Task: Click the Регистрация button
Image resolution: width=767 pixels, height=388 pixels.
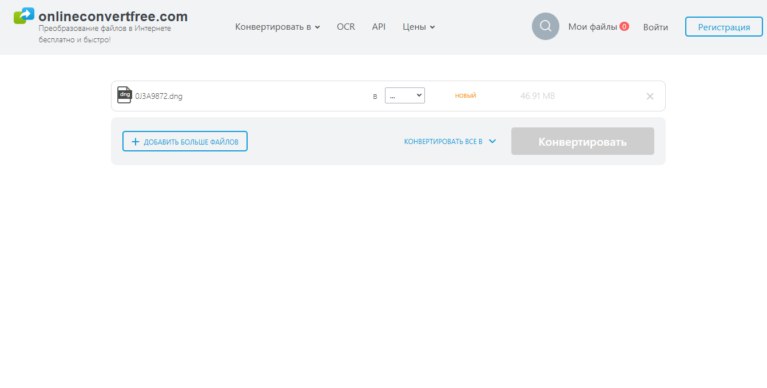Action: (x=724, y=27)
